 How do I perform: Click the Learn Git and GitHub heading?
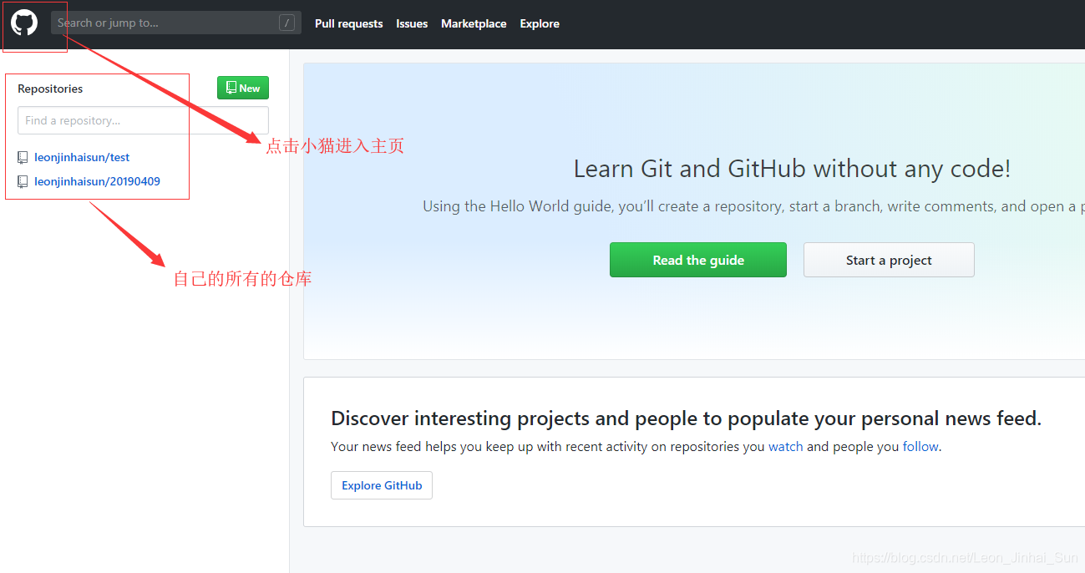792,169
